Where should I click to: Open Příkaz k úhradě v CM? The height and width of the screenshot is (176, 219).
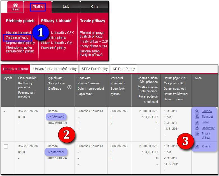pos(57,43)
